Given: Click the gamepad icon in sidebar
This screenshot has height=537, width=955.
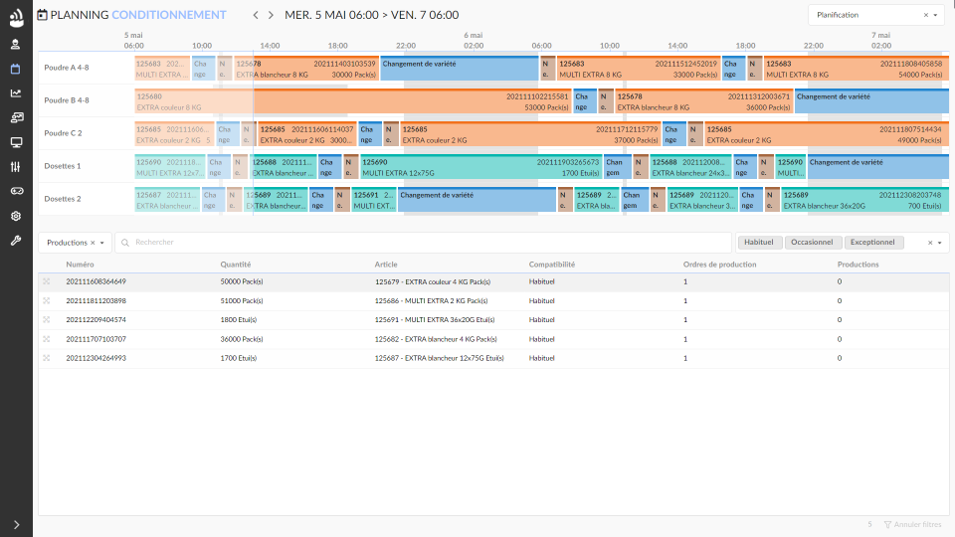Looking at the screenshot, I should click(15, 191).
